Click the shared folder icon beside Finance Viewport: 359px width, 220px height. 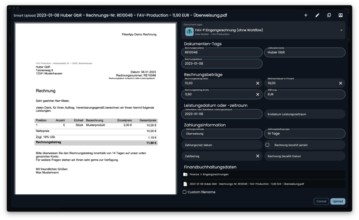coord(185,174)
